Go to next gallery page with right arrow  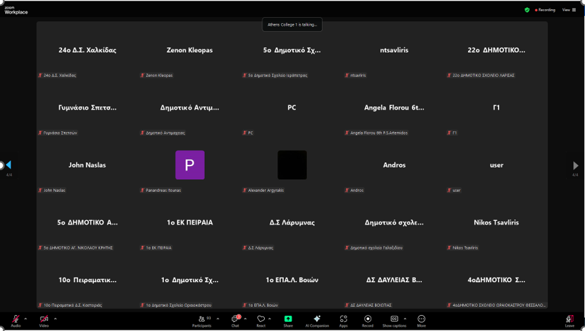tap(576, 165)
